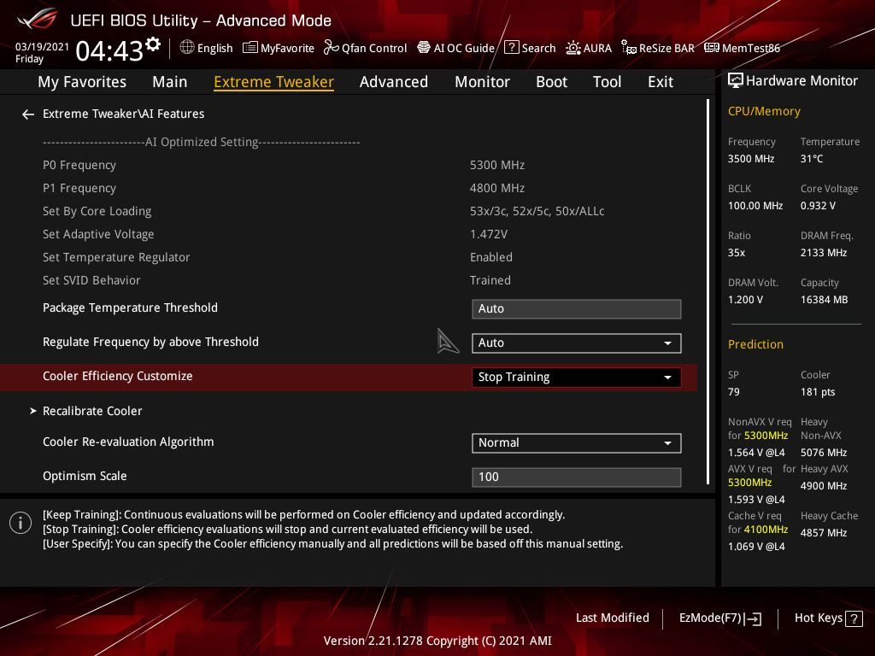
Task: Switch to Main tab
Action: [x=170, y=82]
